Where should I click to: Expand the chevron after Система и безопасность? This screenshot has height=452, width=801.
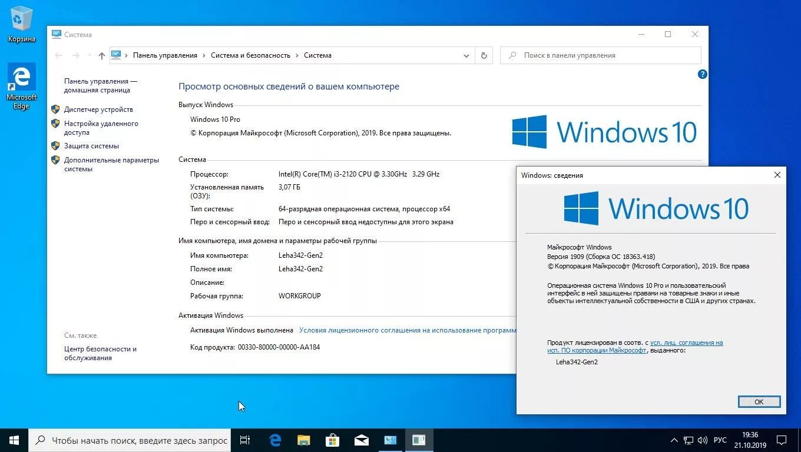(297, 55)
